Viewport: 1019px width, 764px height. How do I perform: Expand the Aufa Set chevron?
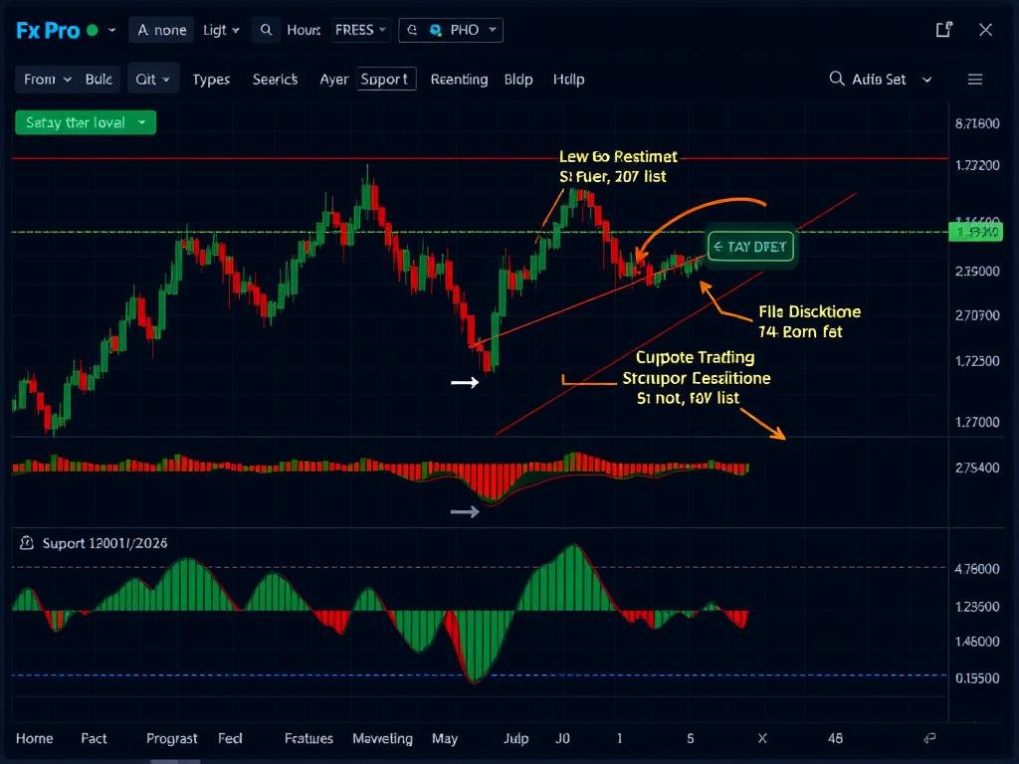click(925, 79)
